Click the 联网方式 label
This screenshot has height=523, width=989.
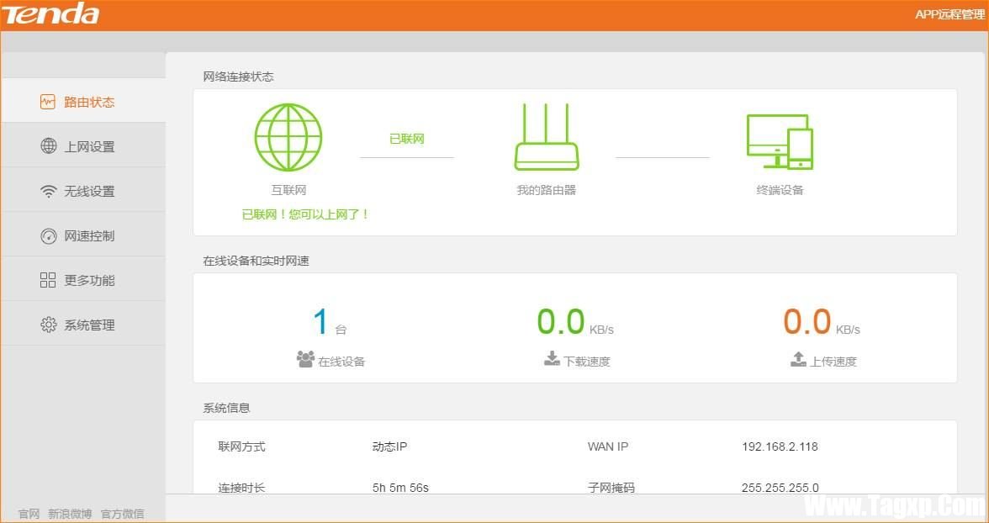(x=242, y=446)
